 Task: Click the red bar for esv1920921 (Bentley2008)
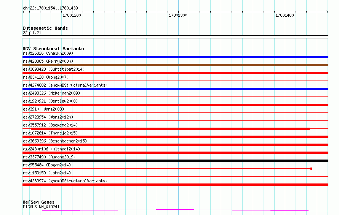tap(175, 105)
